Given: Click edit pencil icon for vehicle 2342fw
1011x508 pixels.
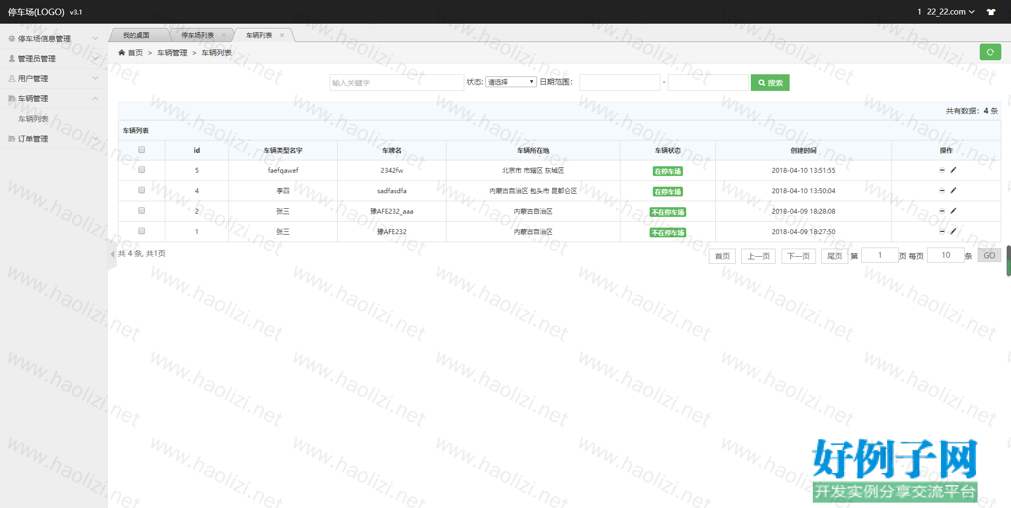Looking at the screenshot, I should [x=953, y=170].
